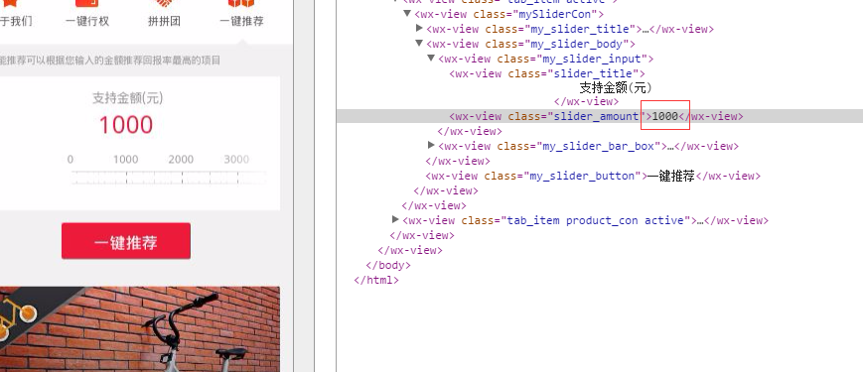Viewport: 863px width, 372px height.
Task: Expand the tab_item product_con active node
Action: click(395, 220)
